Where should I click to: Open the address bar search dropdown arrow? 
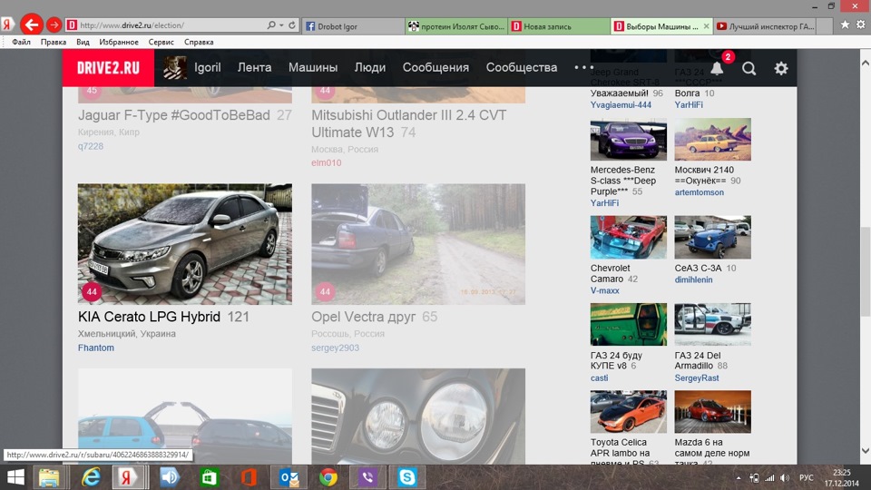(x=281, y=25)
